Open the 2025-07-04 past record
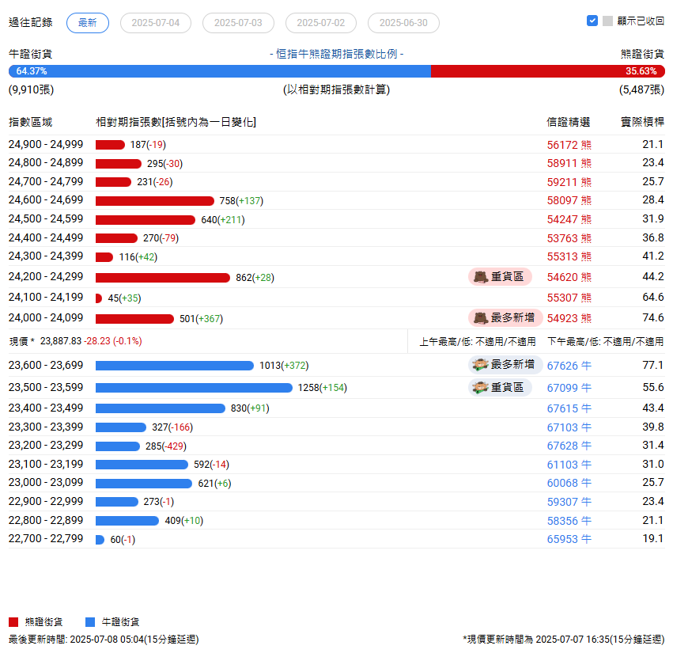Viewport: 673px width, 653px height. 155,23
